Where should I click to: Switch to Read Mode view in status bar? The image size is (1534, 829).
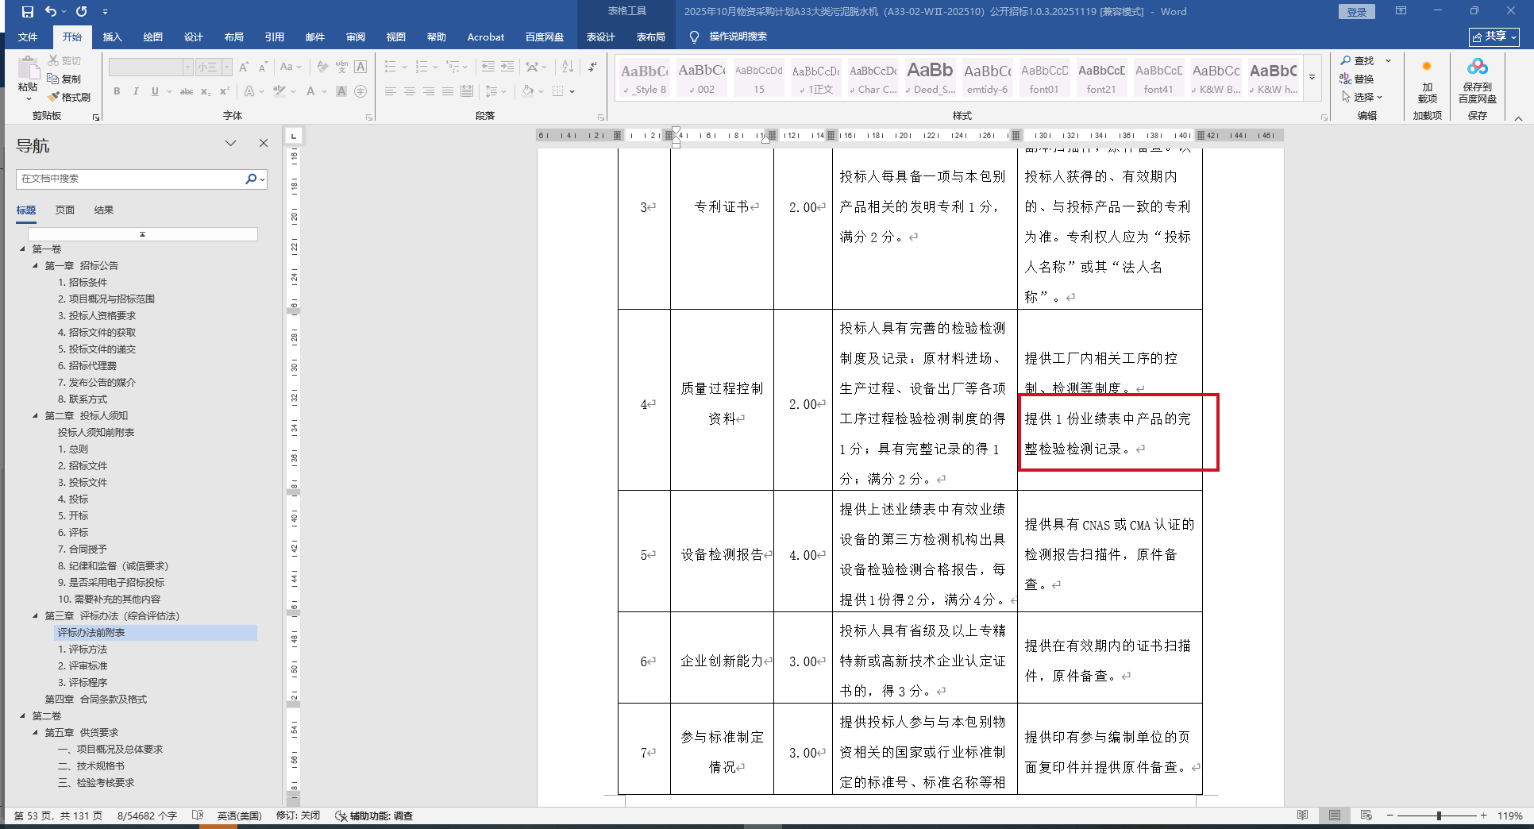(x=1302, y=816)
